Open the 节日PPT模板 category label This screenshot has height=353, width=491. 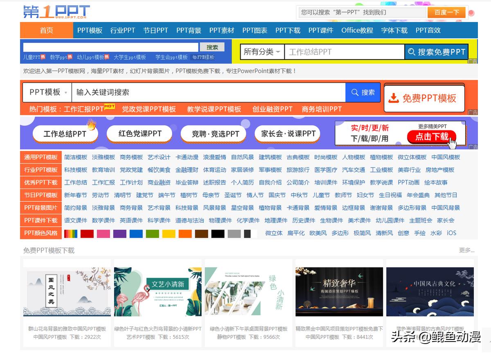tap(41, 195)
